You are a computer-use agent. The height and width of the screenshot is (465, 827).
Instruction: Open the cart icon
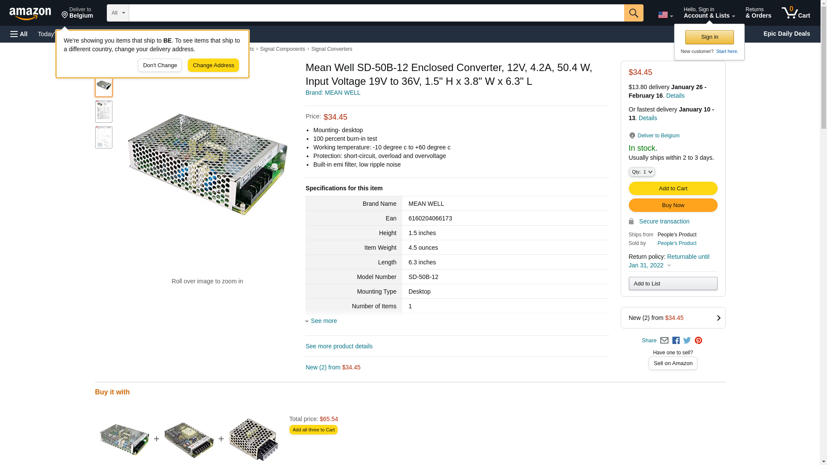coord(796,13)
